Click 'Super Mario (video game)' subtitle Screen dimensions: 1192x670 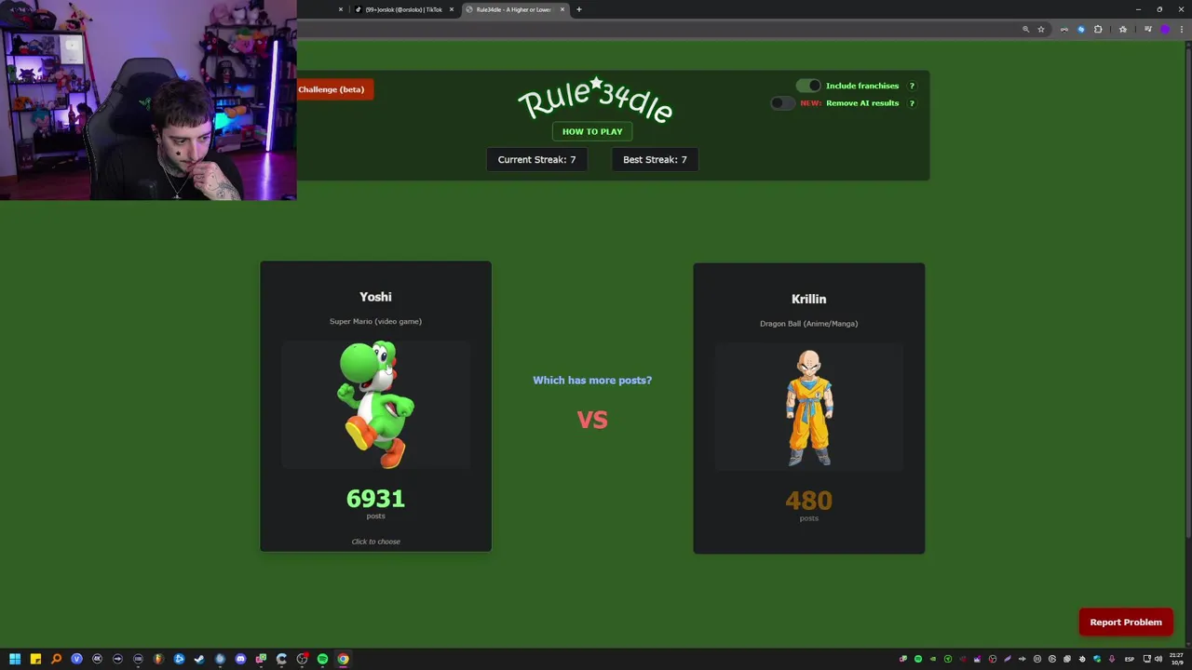[375, 321]
